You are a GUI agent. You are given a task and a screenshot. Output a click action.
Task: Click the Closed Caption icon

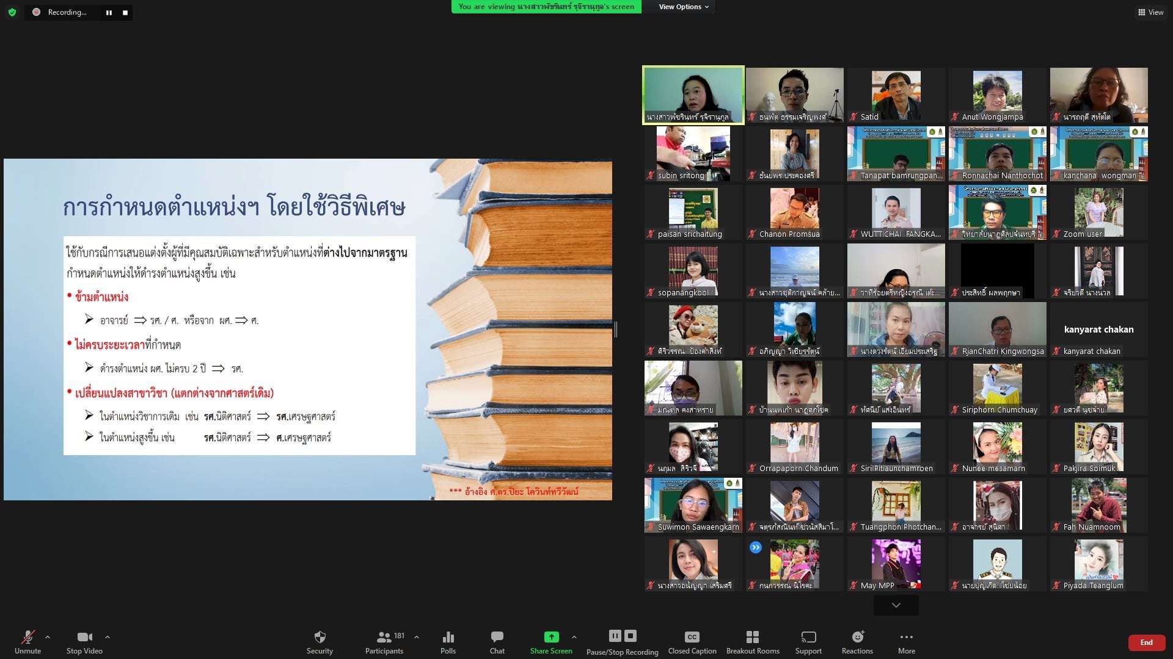coord(692,642)
